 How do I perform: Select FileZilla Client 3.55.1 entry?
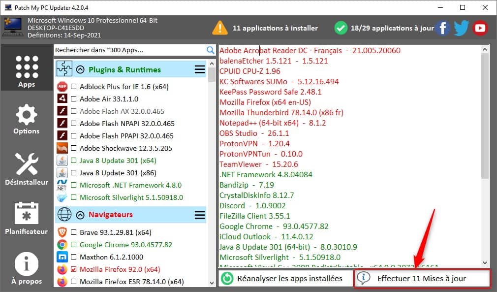click(x=254, y=216)
